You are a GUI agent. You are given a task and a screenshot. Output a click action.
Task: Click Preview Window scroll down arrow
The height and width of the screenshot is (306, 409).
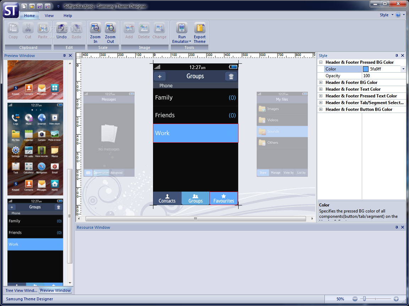tap(70, 283)
